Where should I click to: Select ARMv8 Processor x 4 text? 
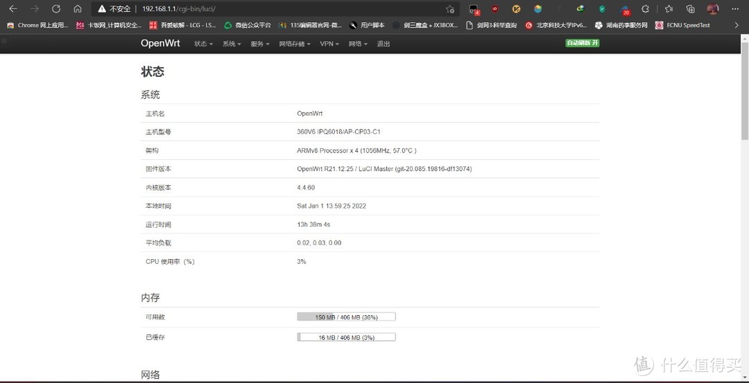(327, 150)
